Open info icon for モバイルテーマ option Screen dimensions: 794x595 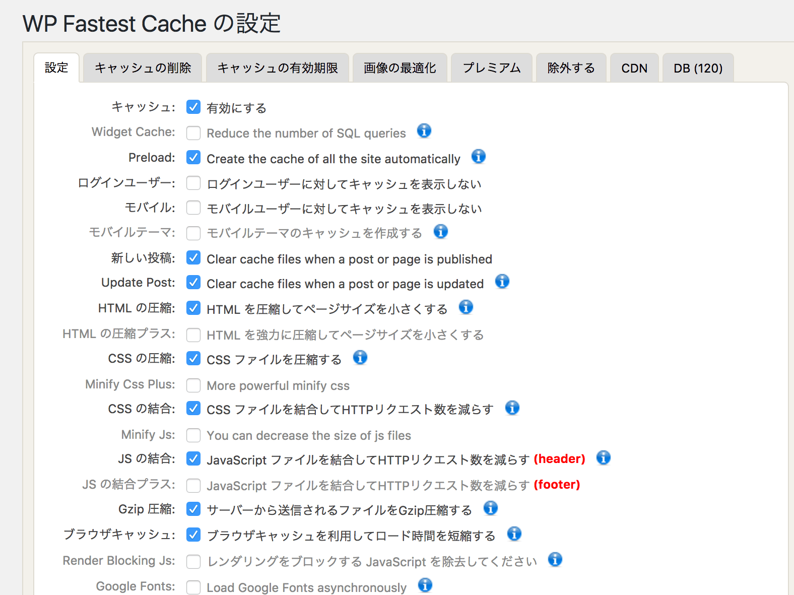click(440, 232)
